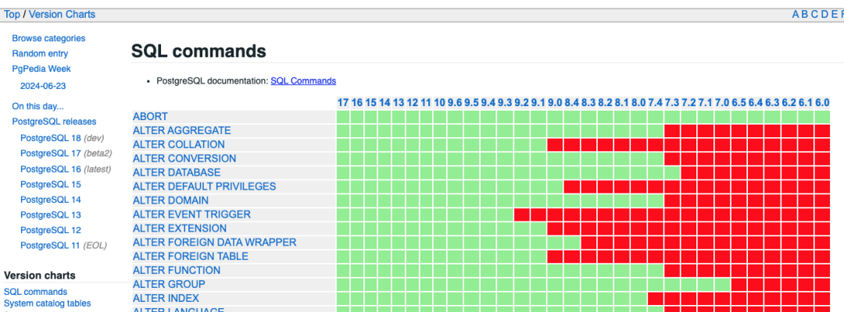Open the Top breadcrumb link
The width and height of the screenshot is (844, 312).
pos(12,15)
